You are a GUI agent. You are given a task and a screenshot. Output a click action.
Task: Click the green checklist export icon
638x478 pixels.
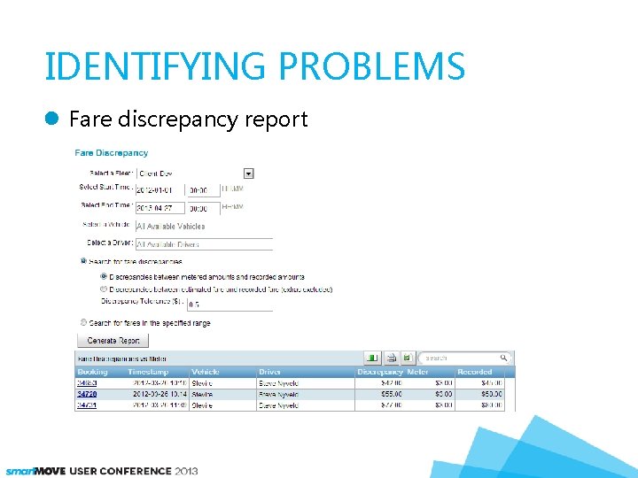tap(407, 358)
